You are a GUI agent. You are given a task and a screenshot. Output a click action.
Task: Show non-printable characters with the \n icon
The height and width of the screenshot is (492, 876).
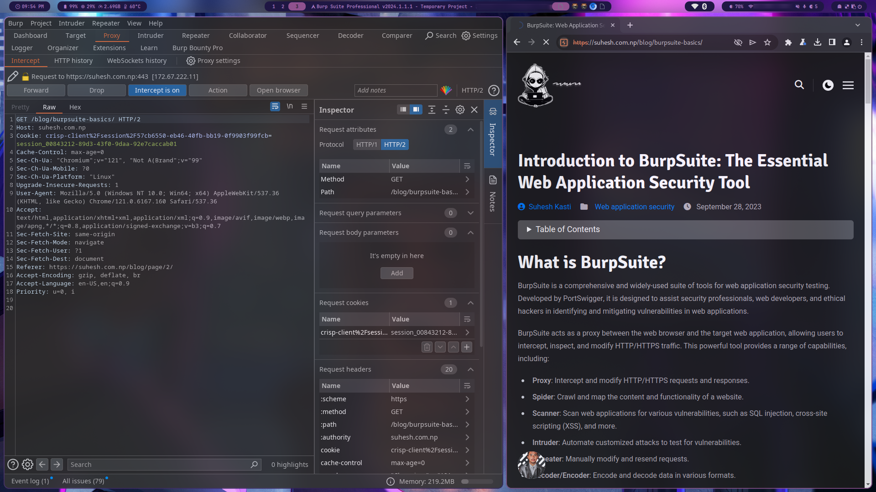click(x=290, y=106)
